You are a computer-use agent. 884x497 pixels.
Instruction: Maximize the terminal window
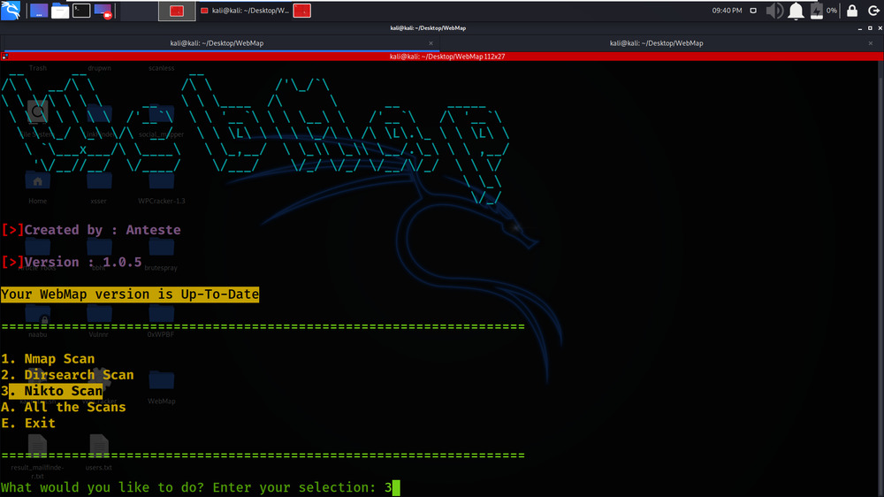(x=870, y=28)
